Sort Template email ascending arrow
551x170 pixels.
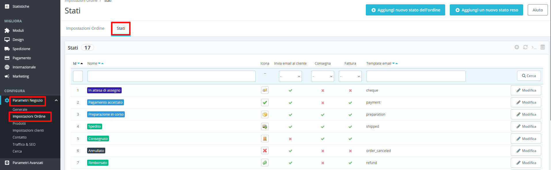tap(397, 64)
